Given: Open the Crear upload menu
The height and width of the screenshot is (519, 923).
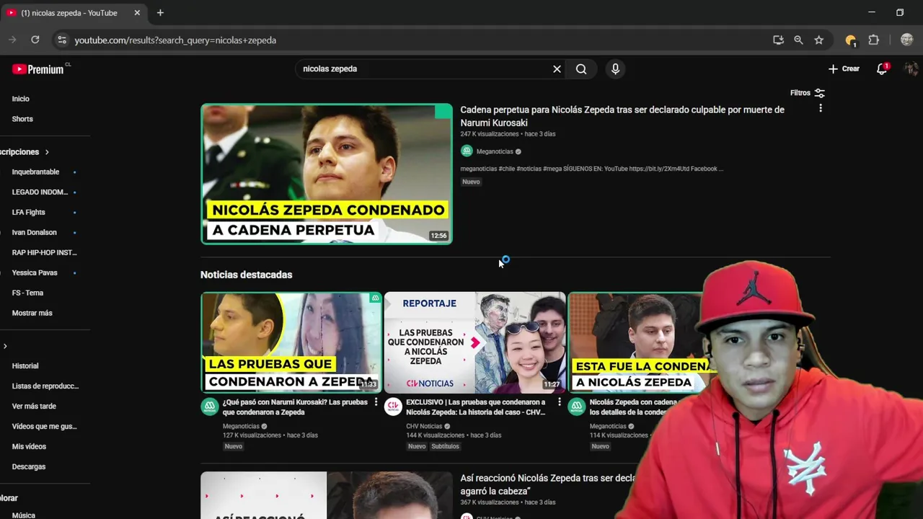Looking at the screenshot, I should [x=844, y=69].
